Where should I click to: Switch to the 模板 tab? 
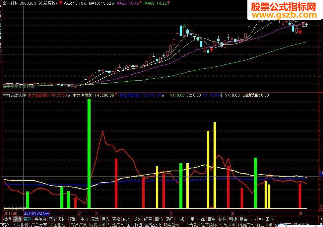coord(17,219)
